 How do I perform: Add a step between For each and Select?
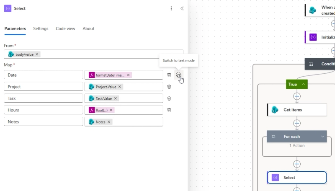tap(297, 164)
